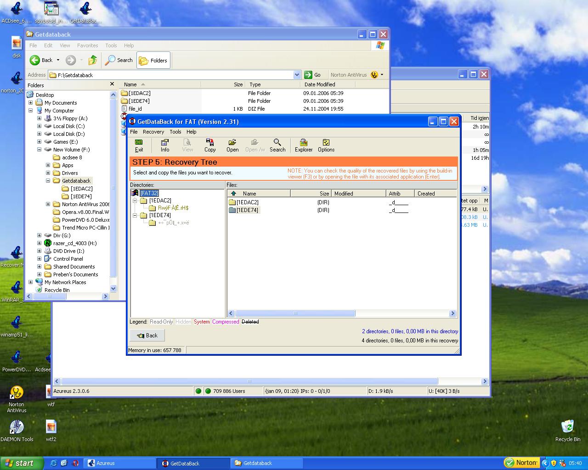This screenshot has width=588, height=470.
Task: Select [1EDE74] row in Files list
Action: [x=248, y=210]
